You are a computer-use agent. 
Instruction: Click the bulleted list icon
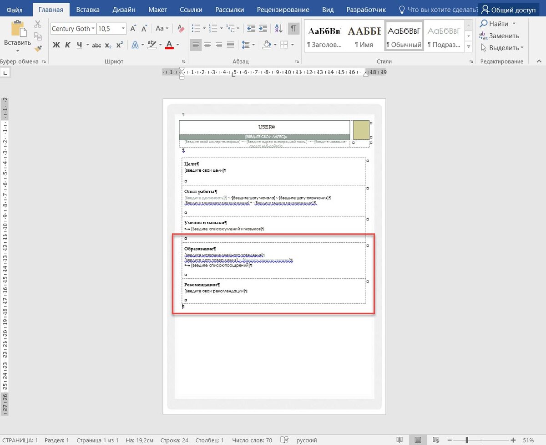tap(196, 28)
